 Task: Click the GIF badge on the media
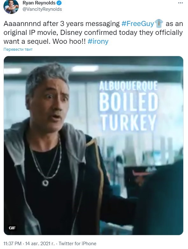point(12,228)
